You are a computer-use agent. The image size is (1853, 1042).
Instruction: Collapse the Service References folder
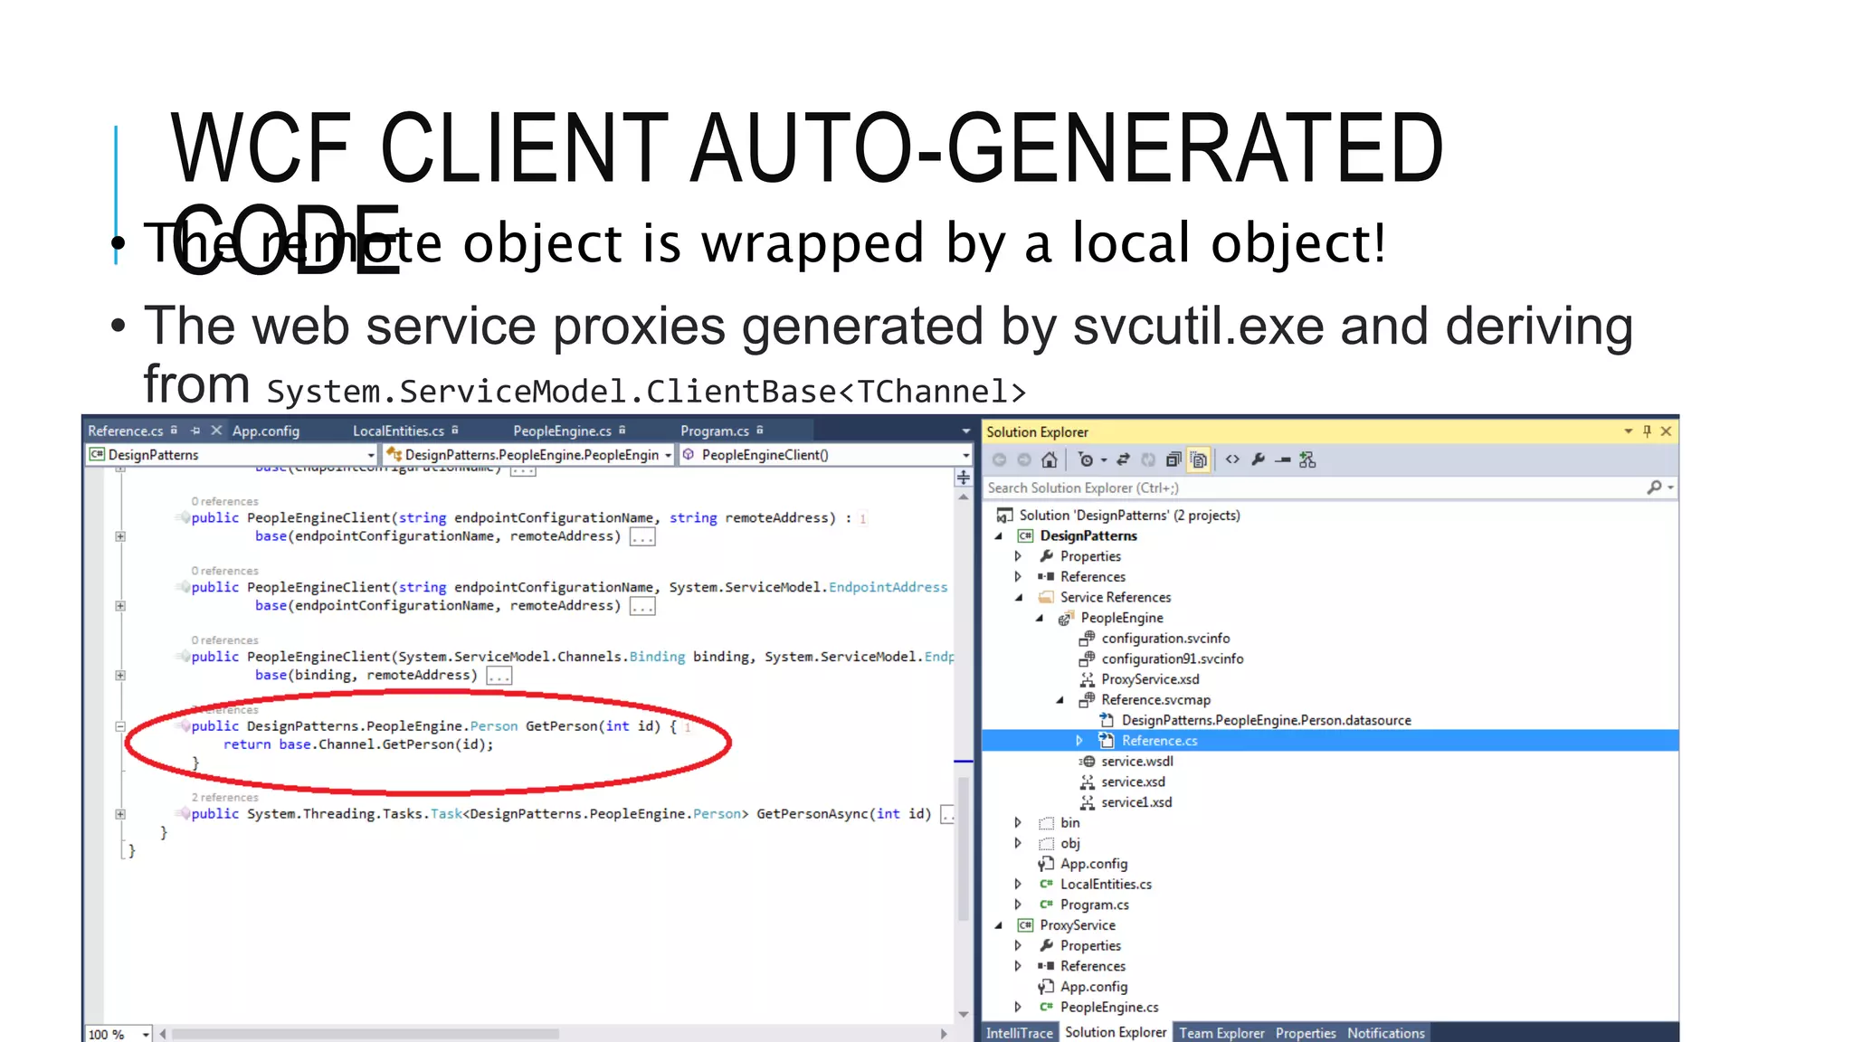click(1019, 597)
